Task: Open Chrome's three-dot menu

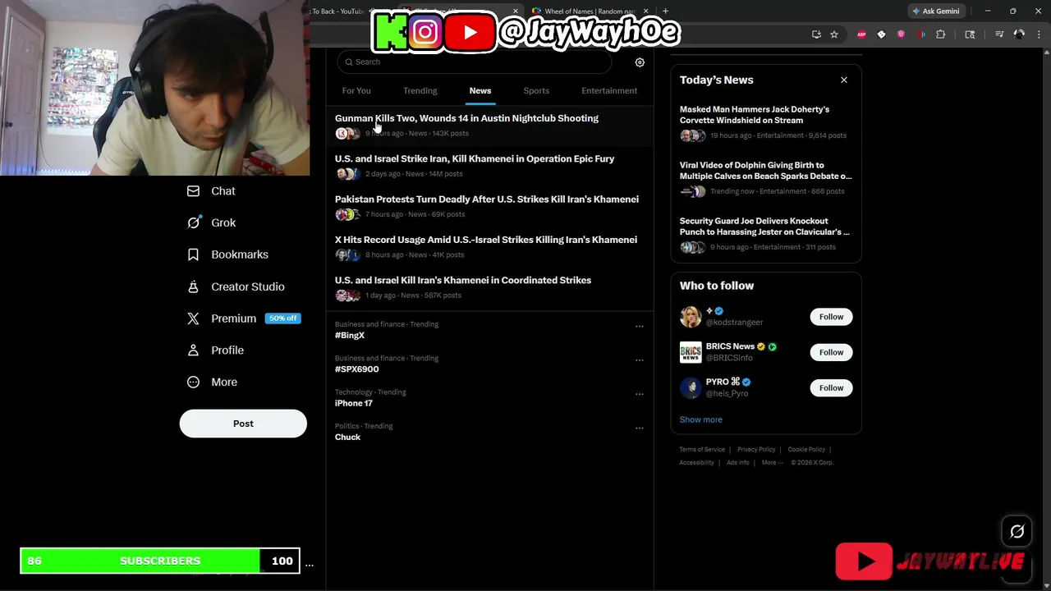Action: [1039, 34]
